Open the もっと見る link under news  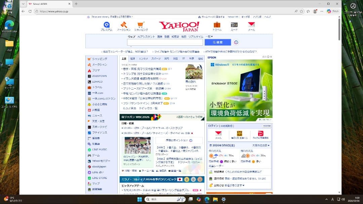[x=129, y=108]
